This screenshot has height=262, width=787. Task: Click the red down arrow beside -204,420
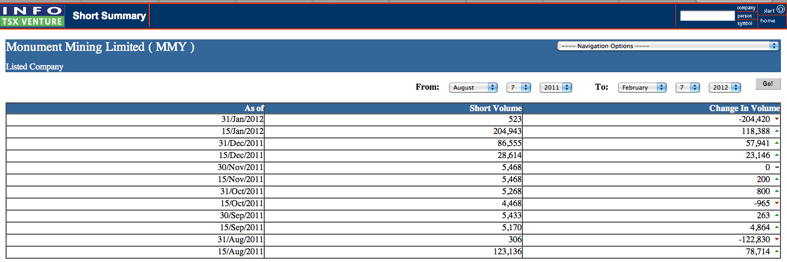(777, 119)
